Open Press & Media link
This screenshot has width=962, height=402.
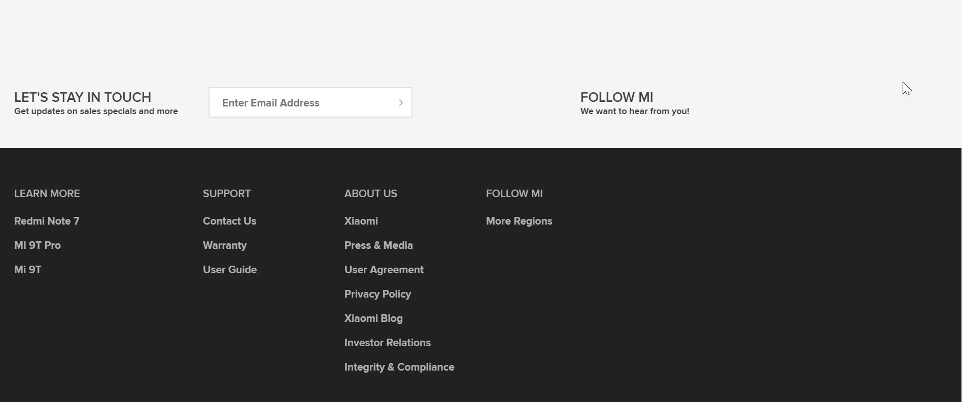379,245
